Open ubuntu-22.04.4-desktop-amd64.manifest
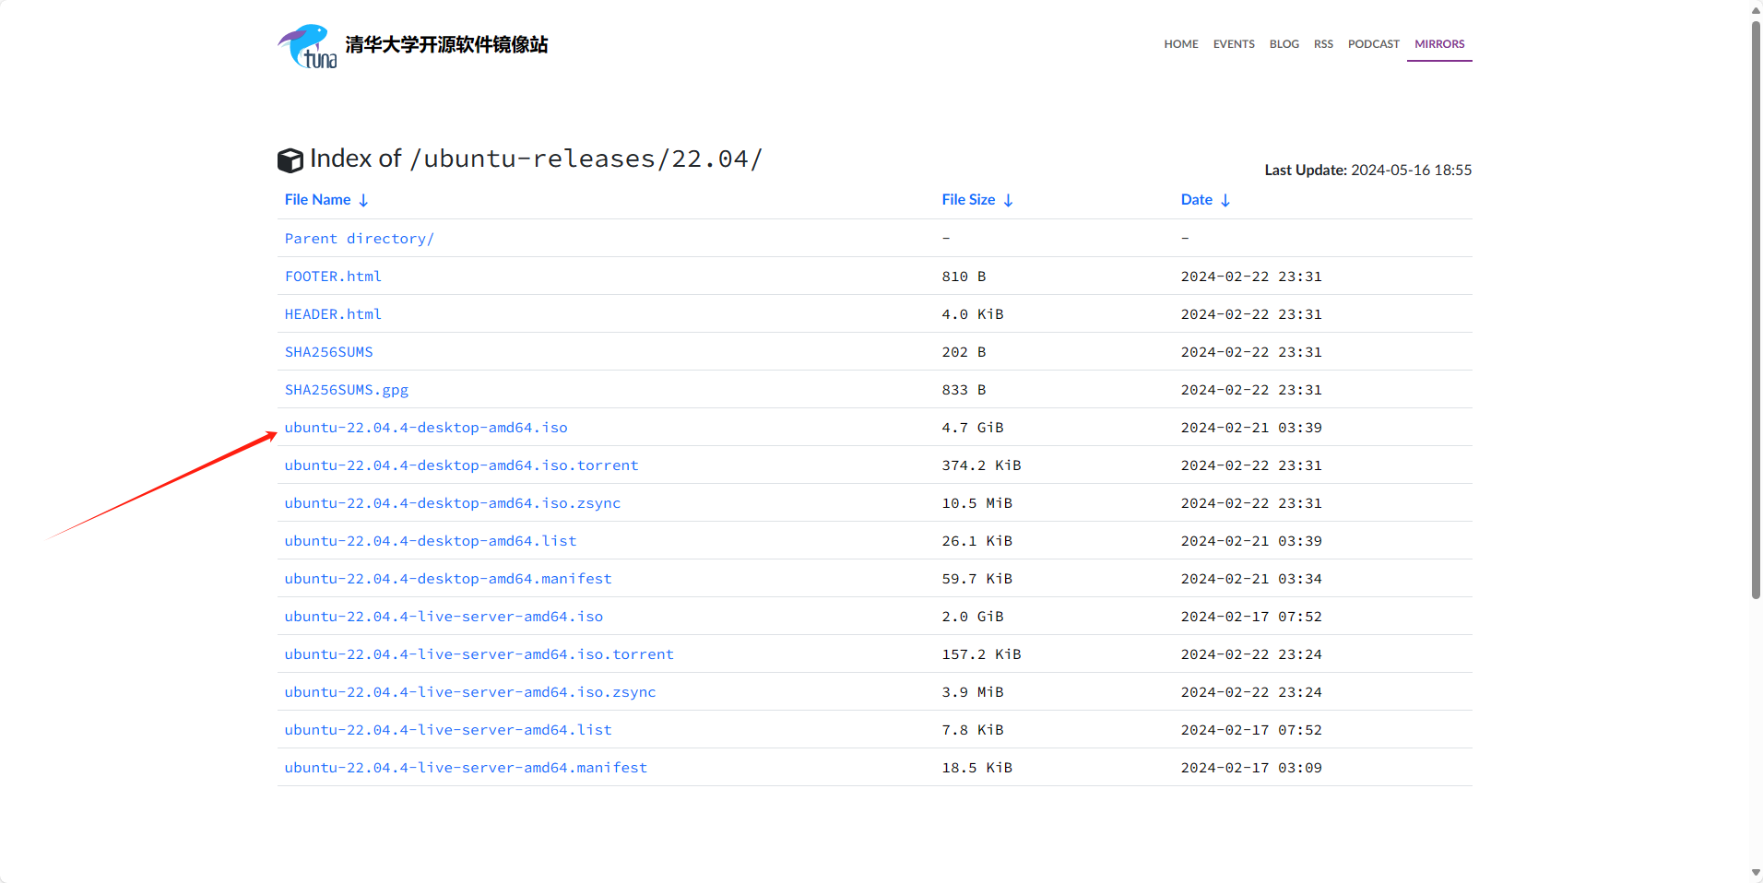 pyautogui.click(x=448, y=579)
